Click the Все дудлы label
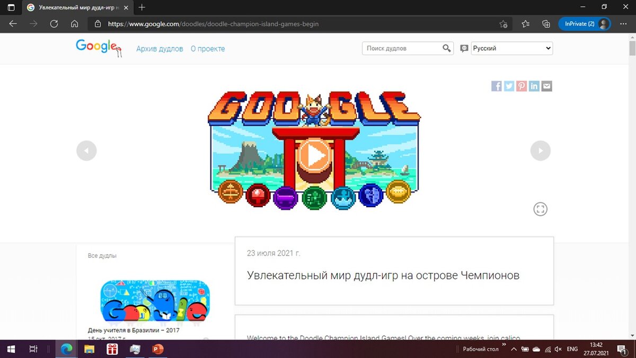The height and width of the screenshot is (358, 636). pos(102,256)
